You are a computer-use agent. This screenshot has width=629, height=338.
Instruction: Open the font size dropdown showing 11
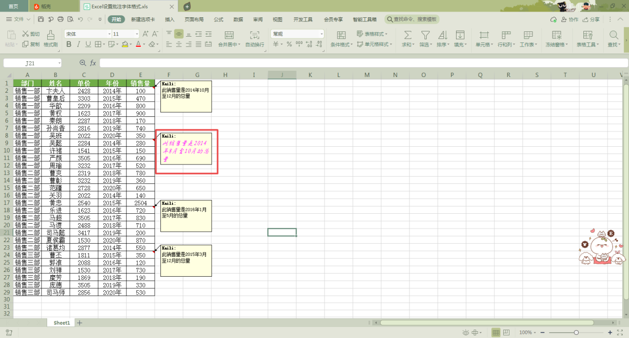pyautogui.click(x=137, y=34)
